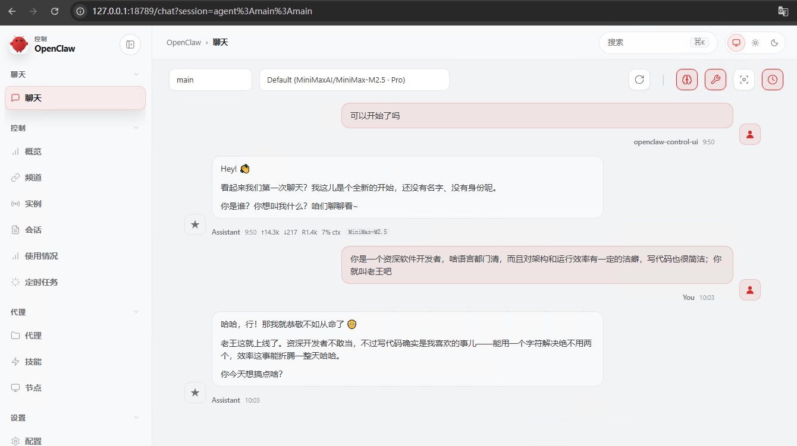Click the OpenClaw red mascot logo
The width and height of the screenshot is (797, 446).
(19, 44)
